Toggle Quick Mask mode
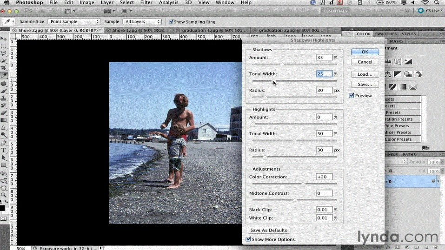Screen dimensions: 445x250 coord(3,219)
